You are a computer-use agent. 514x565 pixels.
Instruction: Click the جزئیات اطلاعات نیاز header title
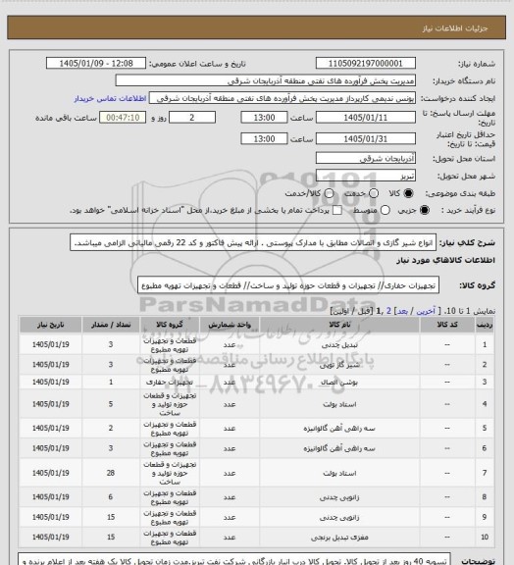coord(455,28)
